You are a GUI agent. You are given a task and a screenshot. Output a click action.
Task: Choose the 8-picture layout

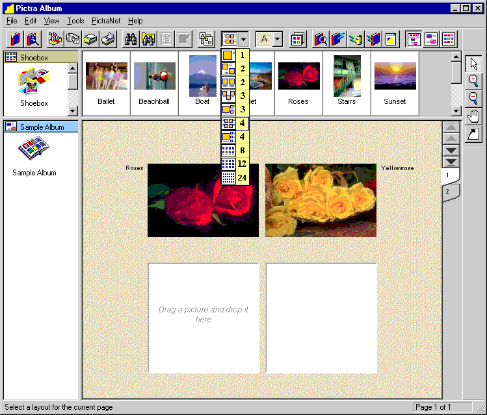pyautogui.click(x=235, y=151)
